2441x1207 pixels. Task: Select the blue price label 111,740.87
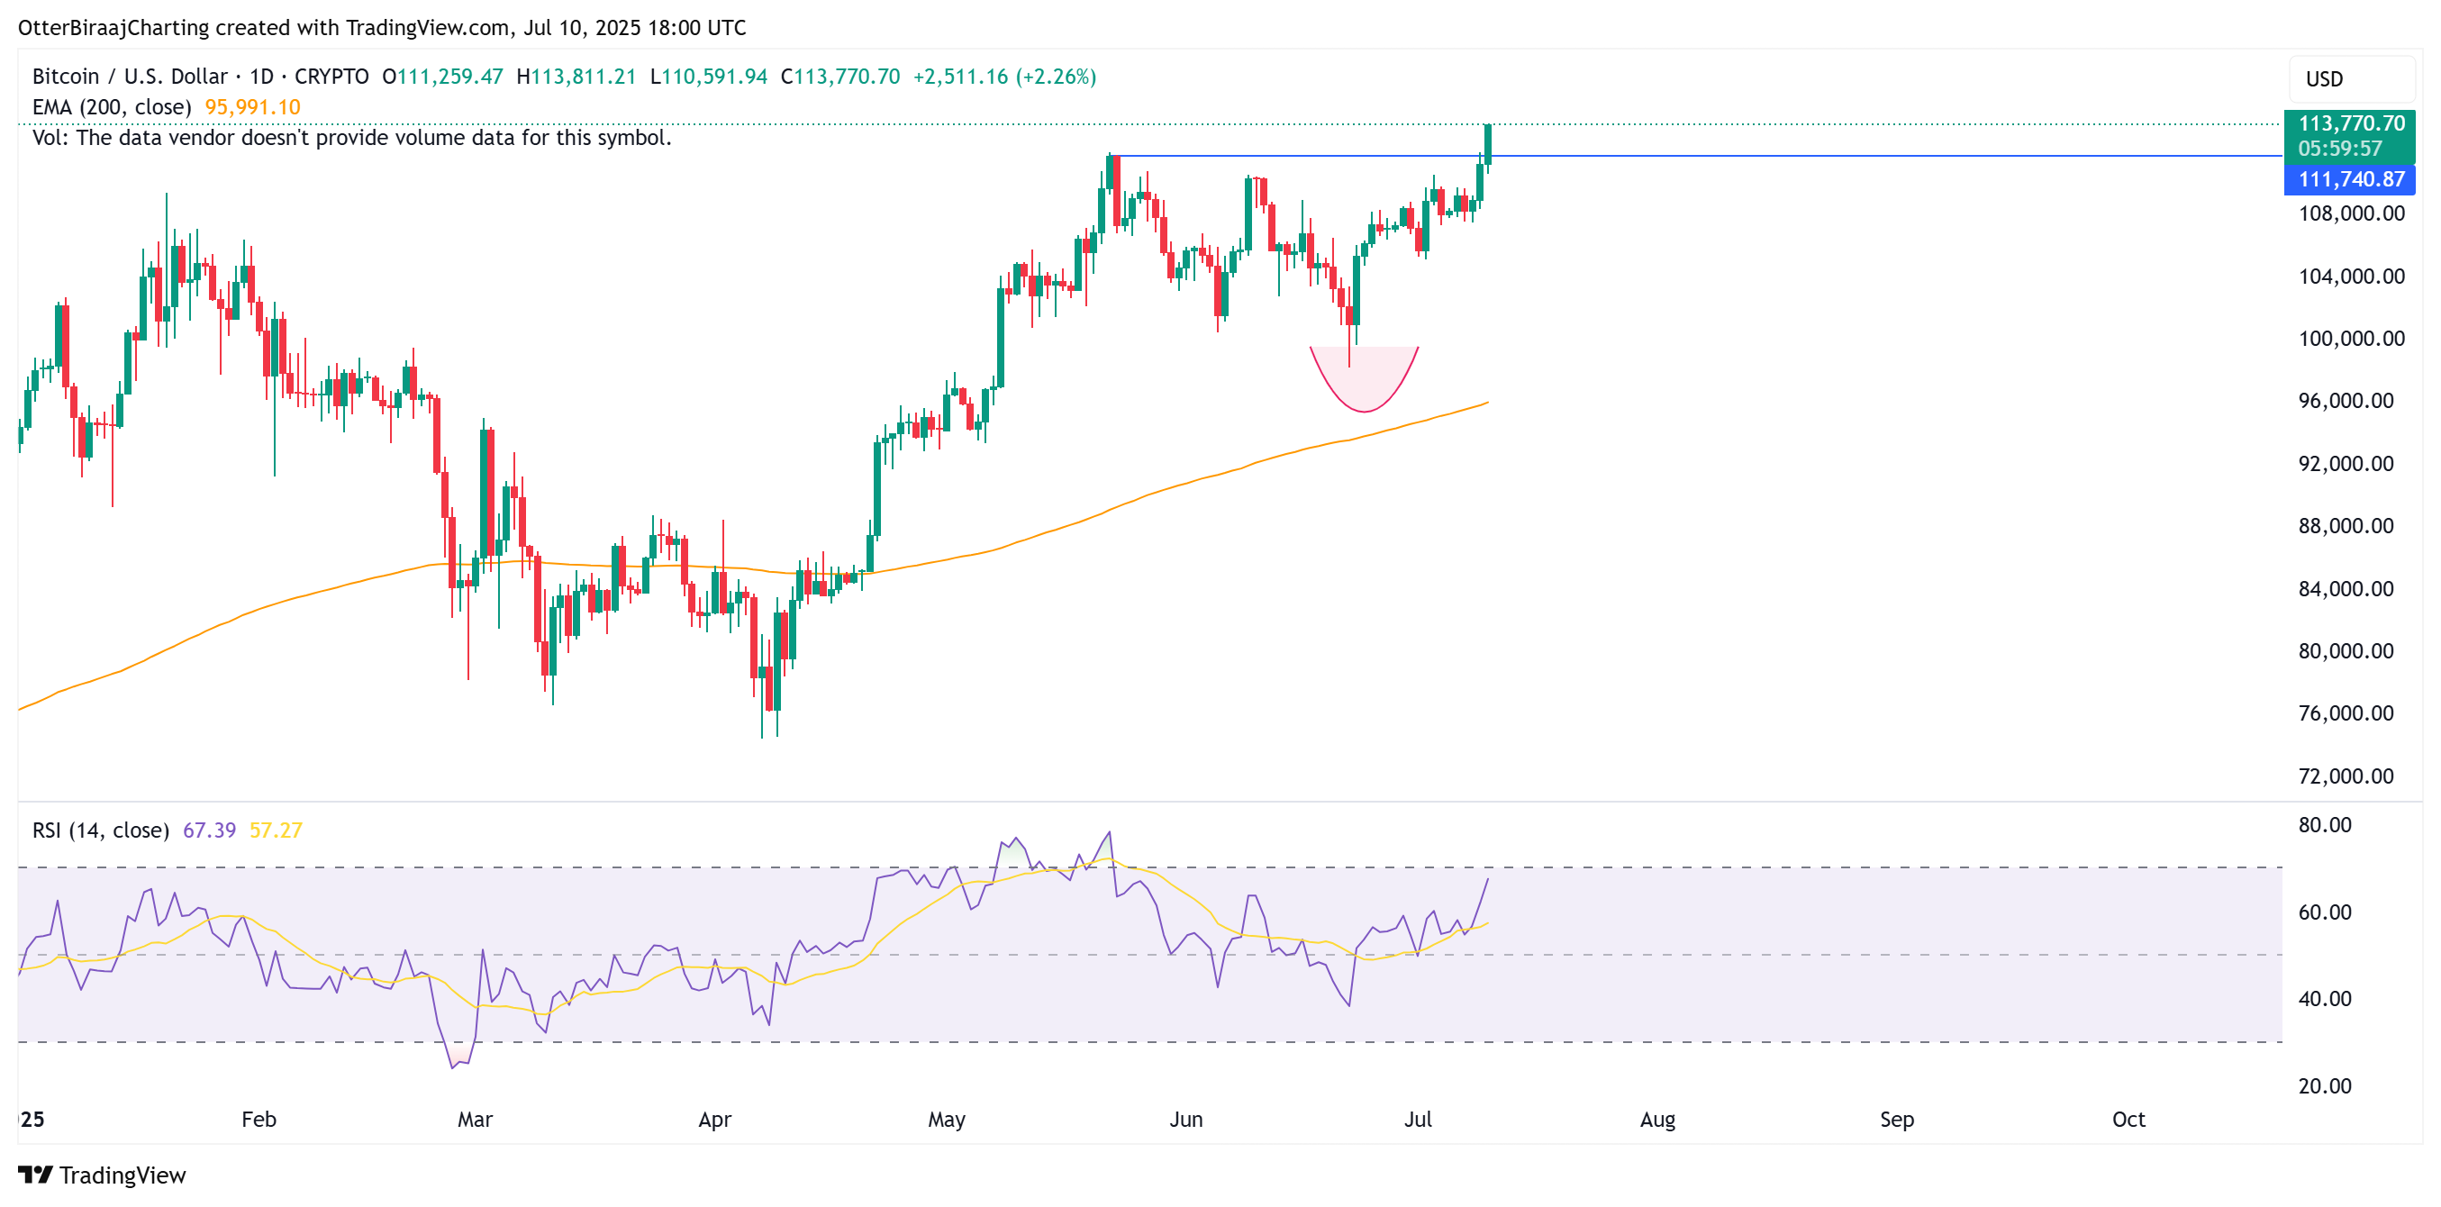pyautogui.click(x=2352, y=179)
